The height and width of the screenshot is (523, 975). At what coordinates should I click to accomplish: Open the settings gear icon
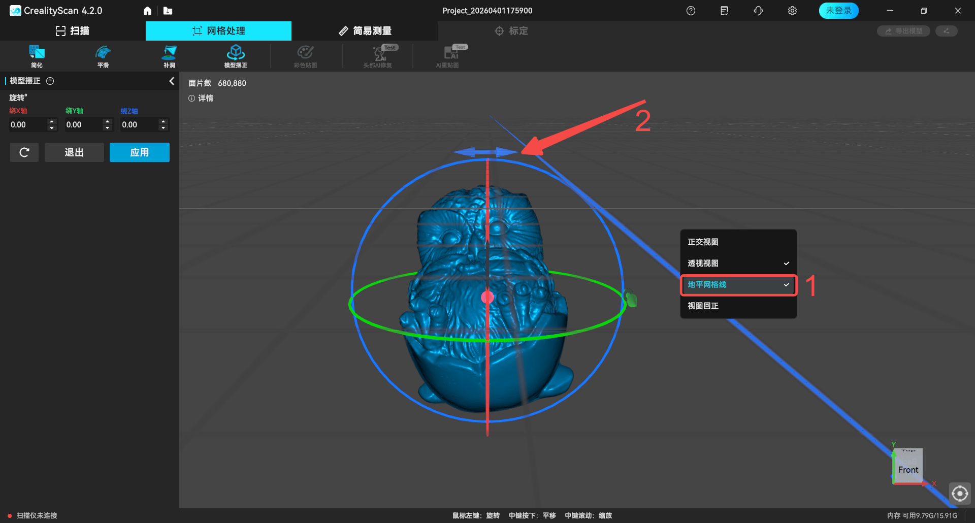tap(792, 11)
